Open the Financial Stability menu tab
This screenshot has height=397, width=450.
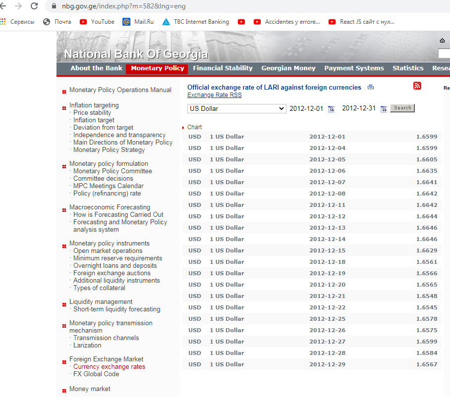pyautogui.click(x=223, y=68)
